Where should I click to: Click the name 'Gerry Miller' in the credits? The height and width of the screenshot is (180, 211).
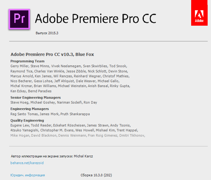point(19,66)
